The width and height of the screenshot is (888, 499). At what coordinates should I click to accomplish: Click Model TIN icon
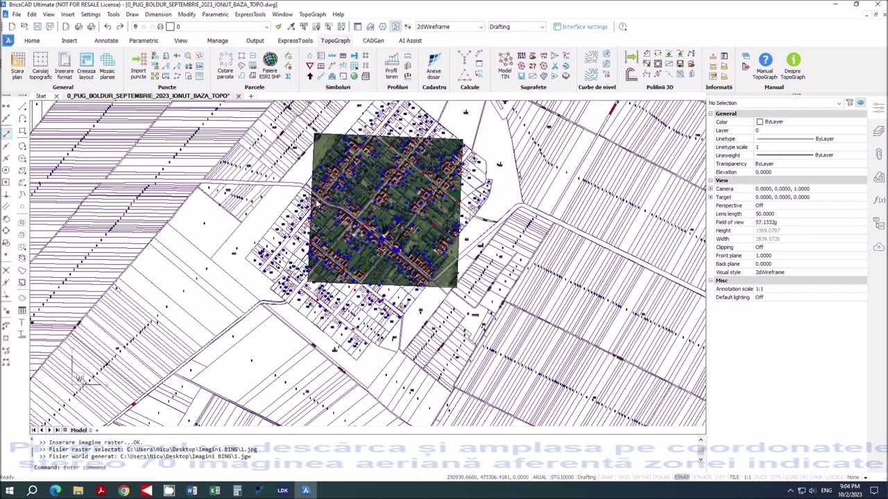(x=505, y=66)
